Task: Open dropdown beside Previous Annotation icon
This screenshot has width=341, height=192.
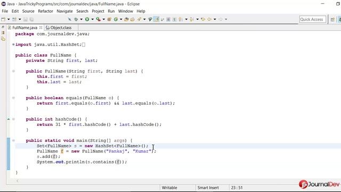Action: click(x=197, y=19)
